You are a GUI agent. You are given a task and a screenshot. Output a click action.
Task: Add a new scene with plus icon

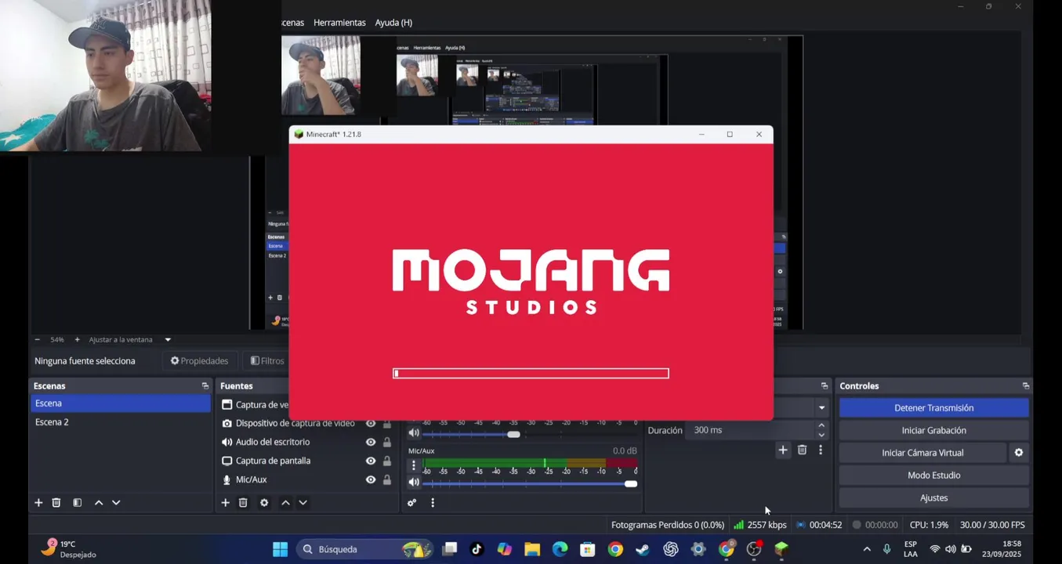pyautogui.click(x=38, y=503)
